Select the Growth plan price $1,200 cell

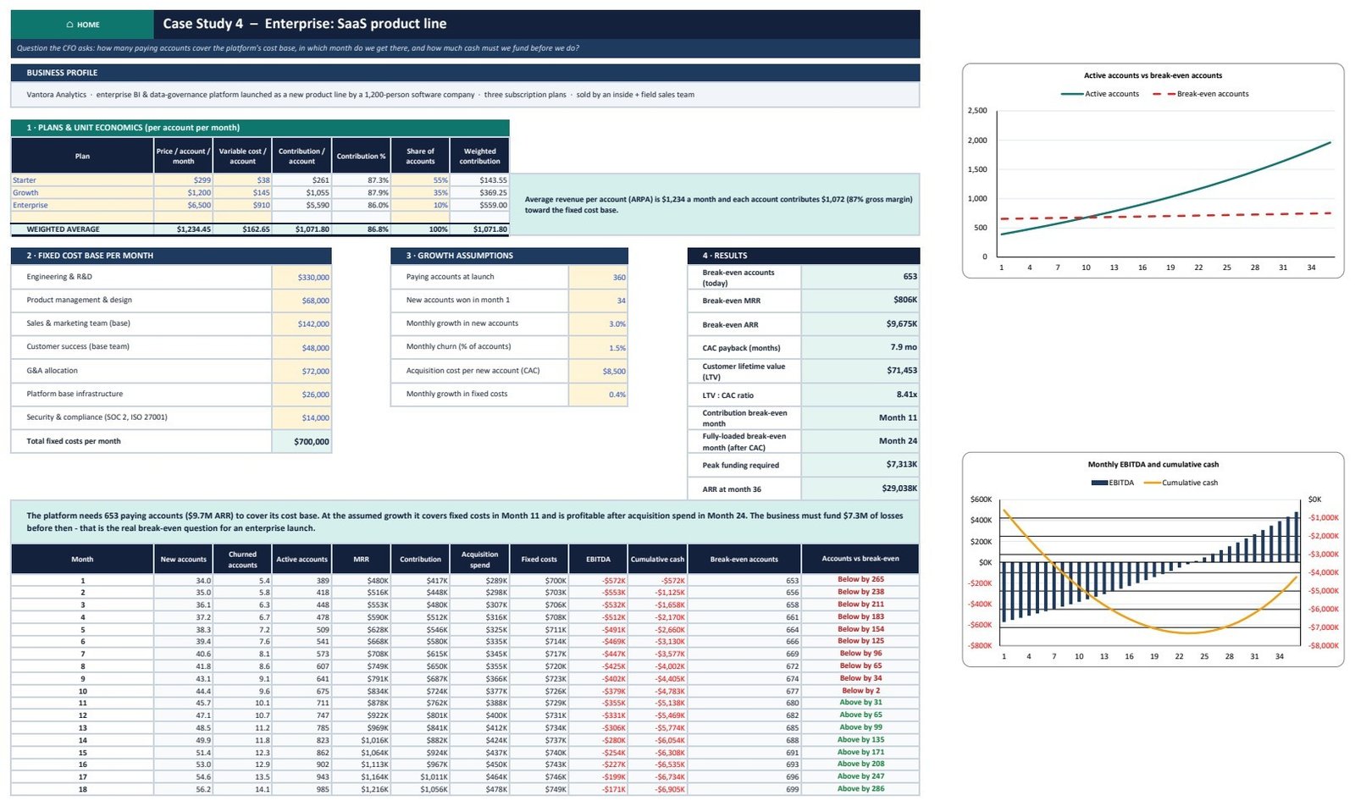(183, 193)
